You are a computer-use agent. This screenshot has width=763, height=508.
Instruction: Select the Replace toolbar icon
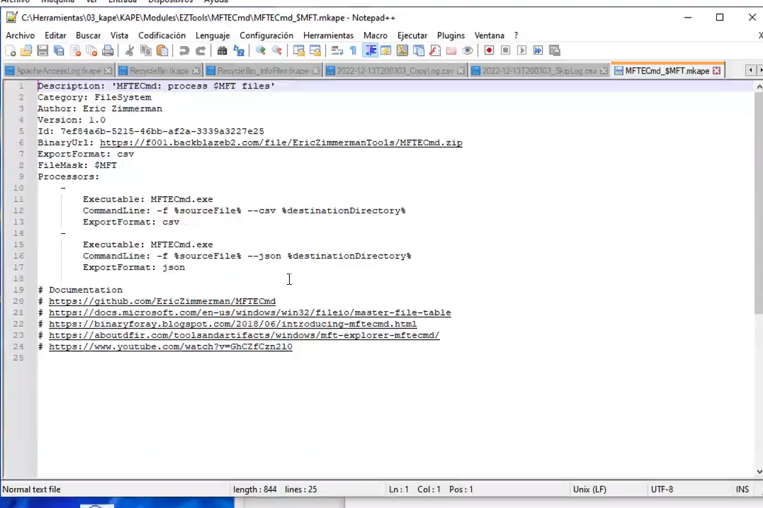click(x=240, y=50)
